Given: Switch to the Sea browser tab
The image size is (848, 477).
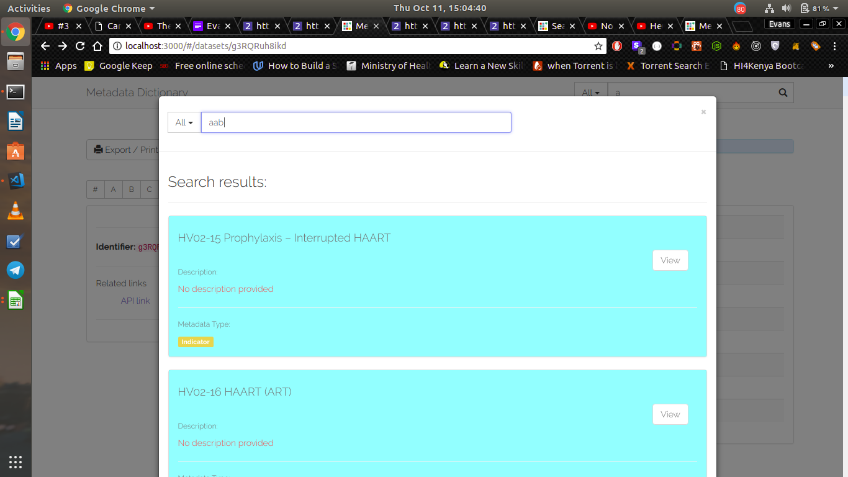Looking at the screenshot, I should point(557,26).
